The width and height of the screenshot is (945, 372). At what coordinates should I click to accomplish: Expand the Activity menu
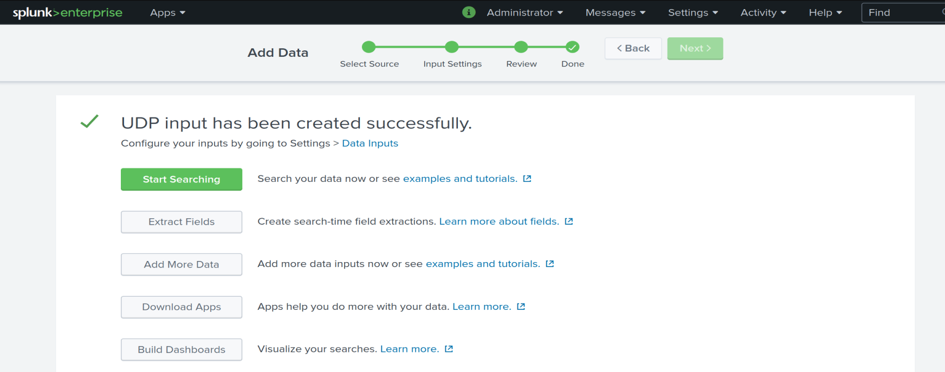click(x=763, y=12)
